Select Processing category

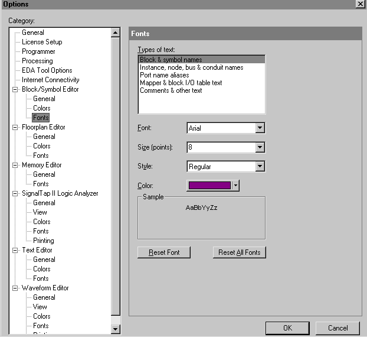37,61
